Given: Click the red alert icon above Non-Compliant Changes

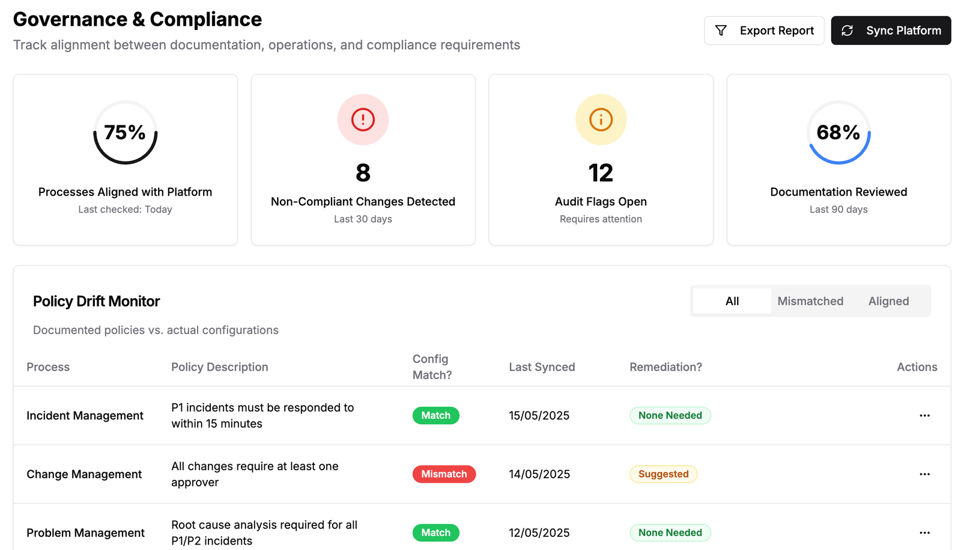Looking at the screenshot, I should click(x=363, y=119).
